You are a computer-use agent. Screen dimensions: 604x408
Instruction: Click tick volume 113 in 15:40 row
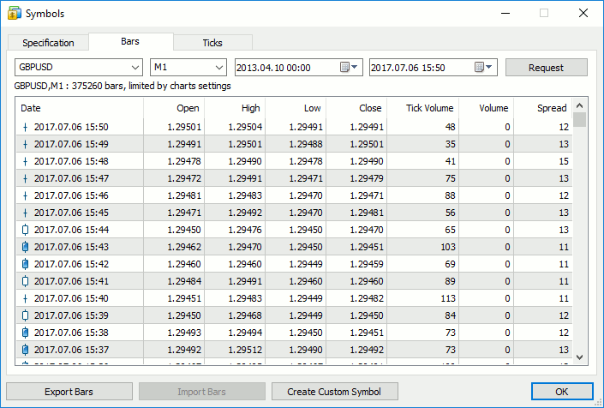[448, 298]
